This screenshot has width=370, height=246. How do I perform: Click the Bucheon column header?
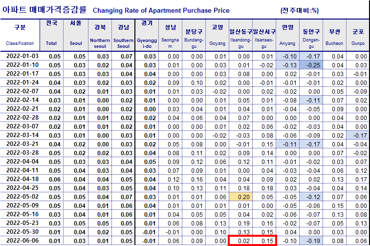tap(334, 35)
